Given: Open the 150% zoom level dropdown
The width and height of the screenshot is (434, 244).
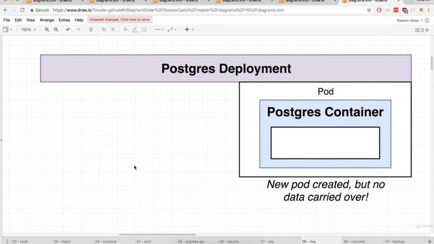Looking at the screenshot, I should (x=28, y=30).
